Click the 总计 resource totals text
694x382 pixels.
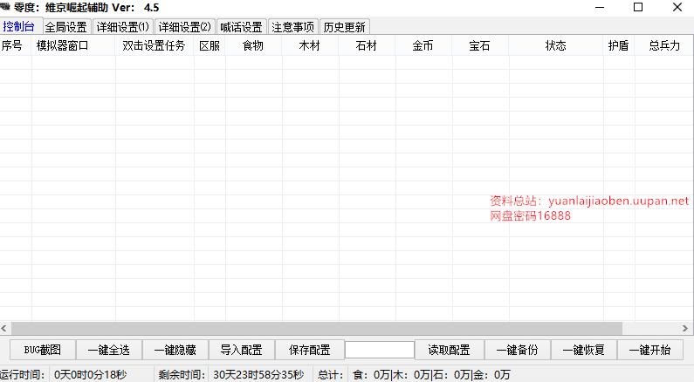431,375
